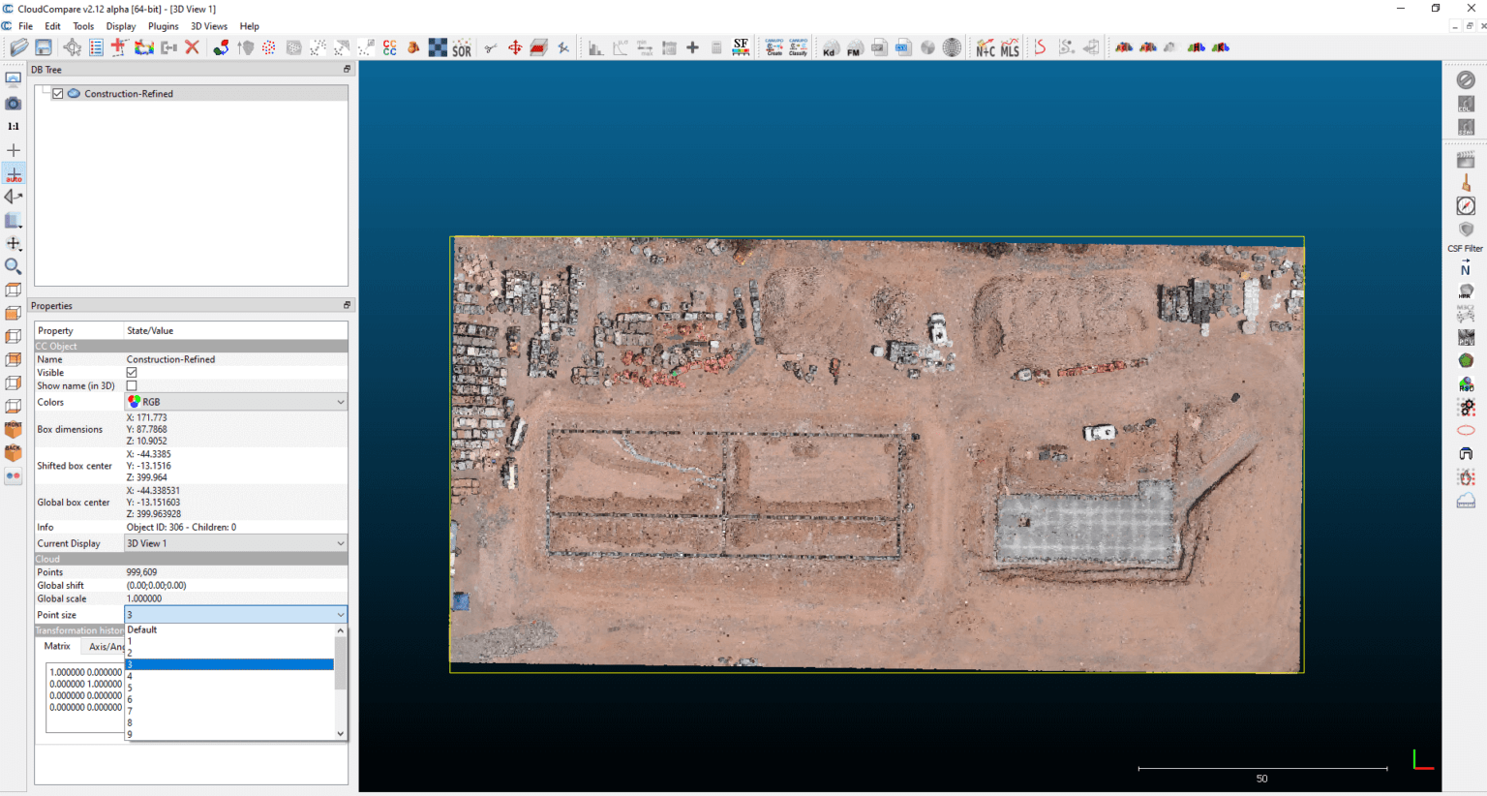
Task: Click the Save floppy disk icon
Action: click(44, 47)
